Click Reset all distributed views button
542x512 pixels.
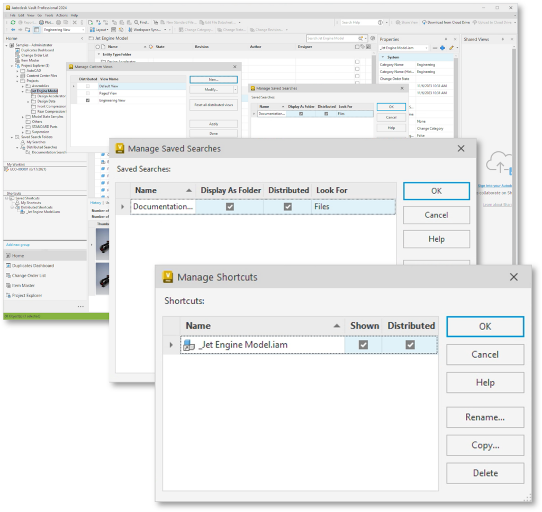(214, 105)
